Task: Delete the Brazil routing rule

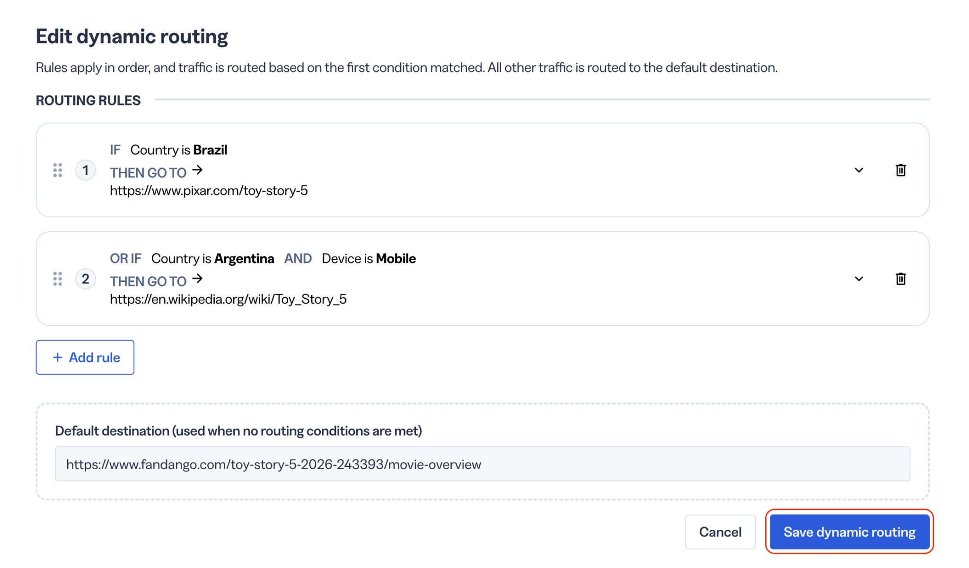Action: [900, 170]
